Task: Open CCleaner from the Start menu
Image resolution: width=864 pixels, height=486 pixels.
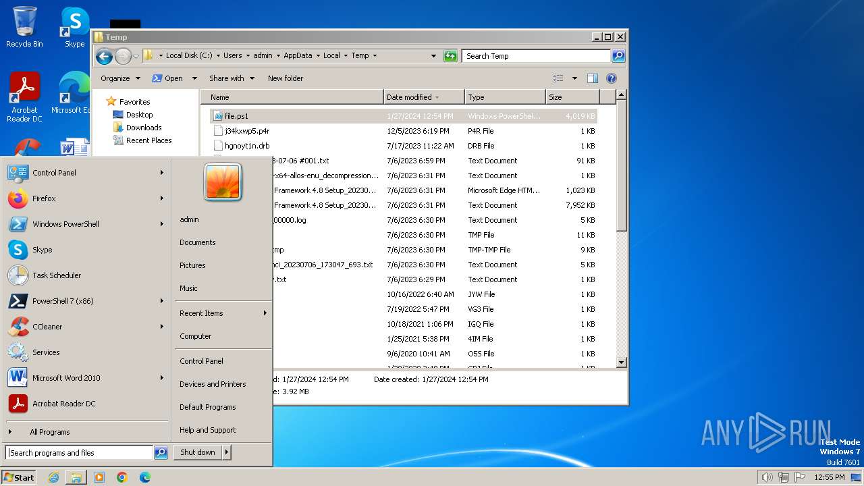Action: [86, 327]
